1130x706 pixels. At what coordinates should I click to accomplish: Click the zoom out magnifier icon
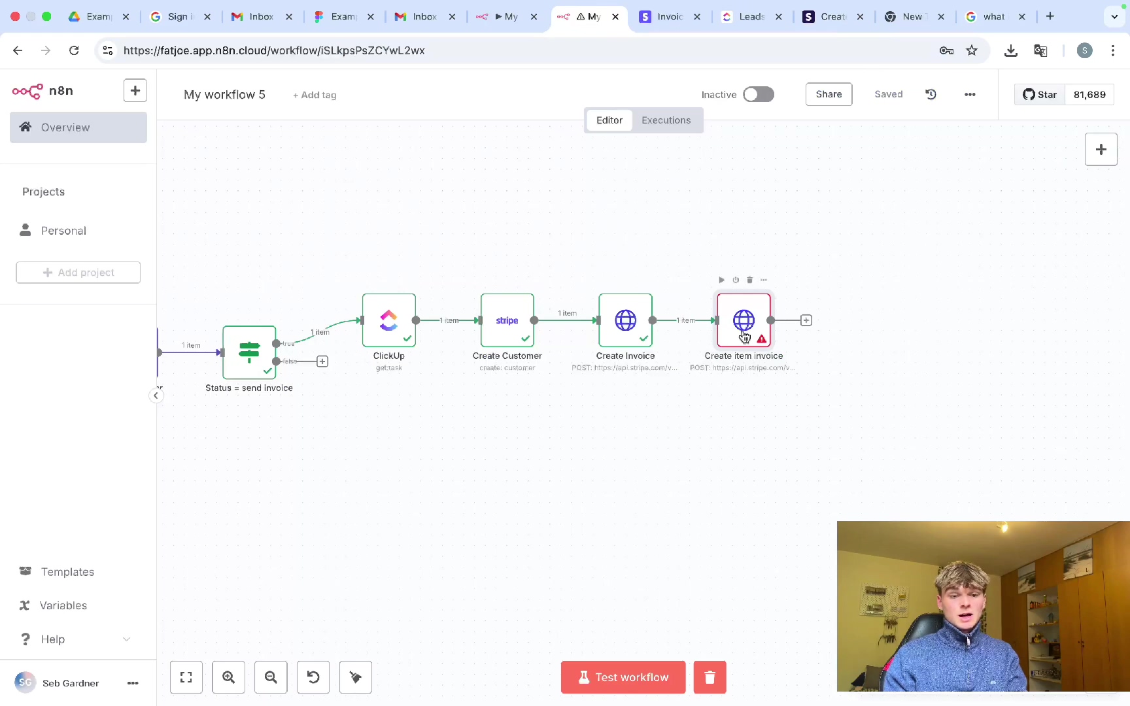point(271,677)
